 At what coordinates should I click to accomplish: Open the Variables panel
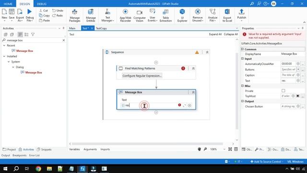(74, 149)
